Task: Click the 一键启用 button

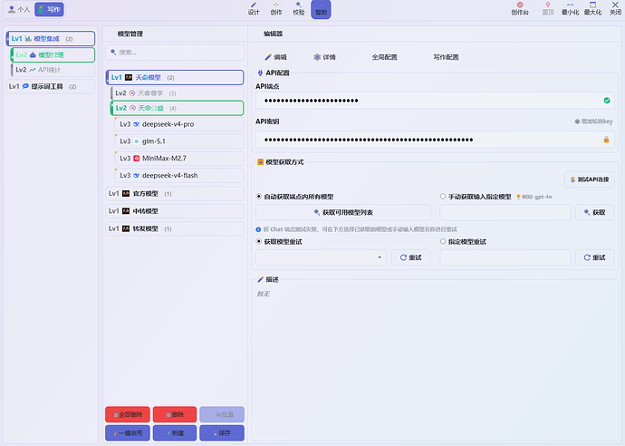Action: (x=128, y=432)
